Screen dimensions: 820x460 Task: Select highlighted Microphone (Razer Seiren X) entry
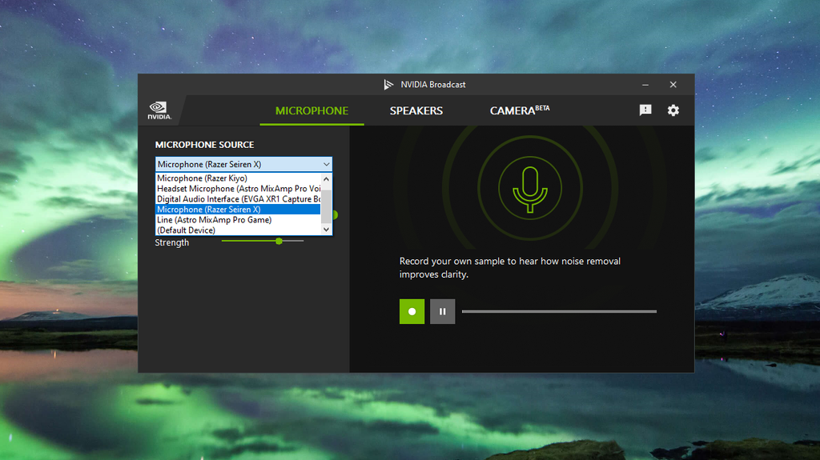point(239,210)
